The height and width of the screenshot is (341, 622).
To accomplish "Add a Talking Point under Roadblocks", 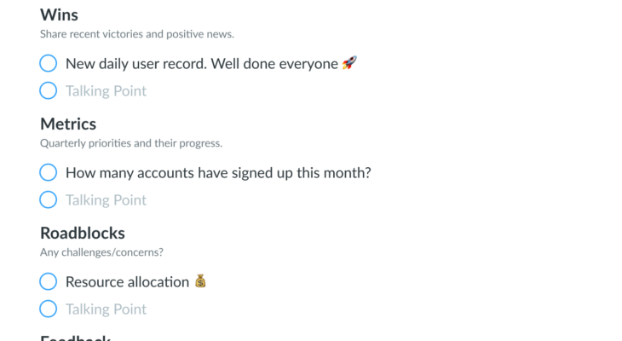I will click(106, 309).
